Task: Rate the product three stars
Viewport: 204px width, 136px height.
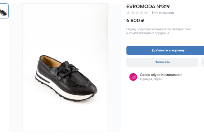Action: [x=137, y=13]
